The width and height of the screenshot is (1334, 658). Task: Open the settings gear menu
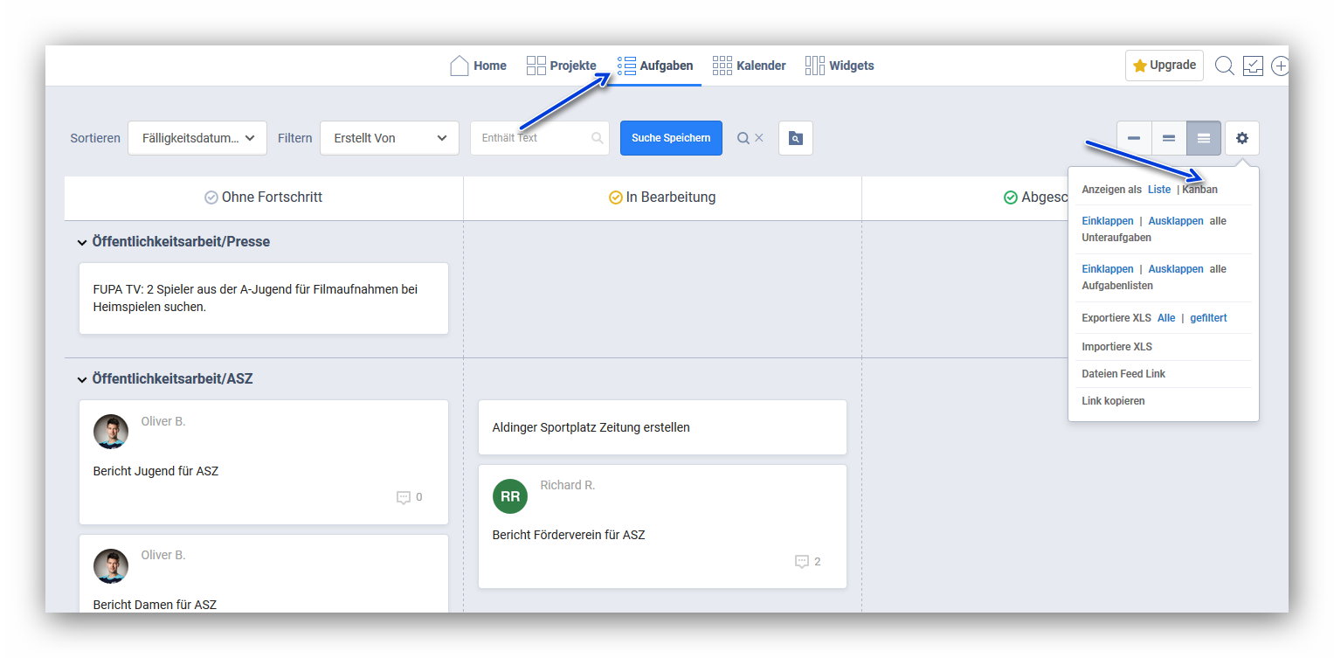click(x=1241, y=138)
